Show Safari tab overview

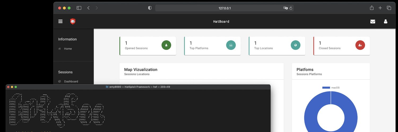(x=389, y=8)
